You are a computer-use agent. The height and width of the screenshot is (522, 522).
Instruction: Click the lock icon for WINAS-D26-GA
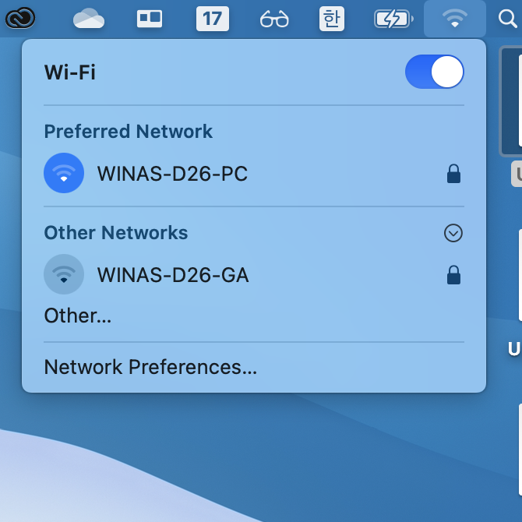click(453, 275)
